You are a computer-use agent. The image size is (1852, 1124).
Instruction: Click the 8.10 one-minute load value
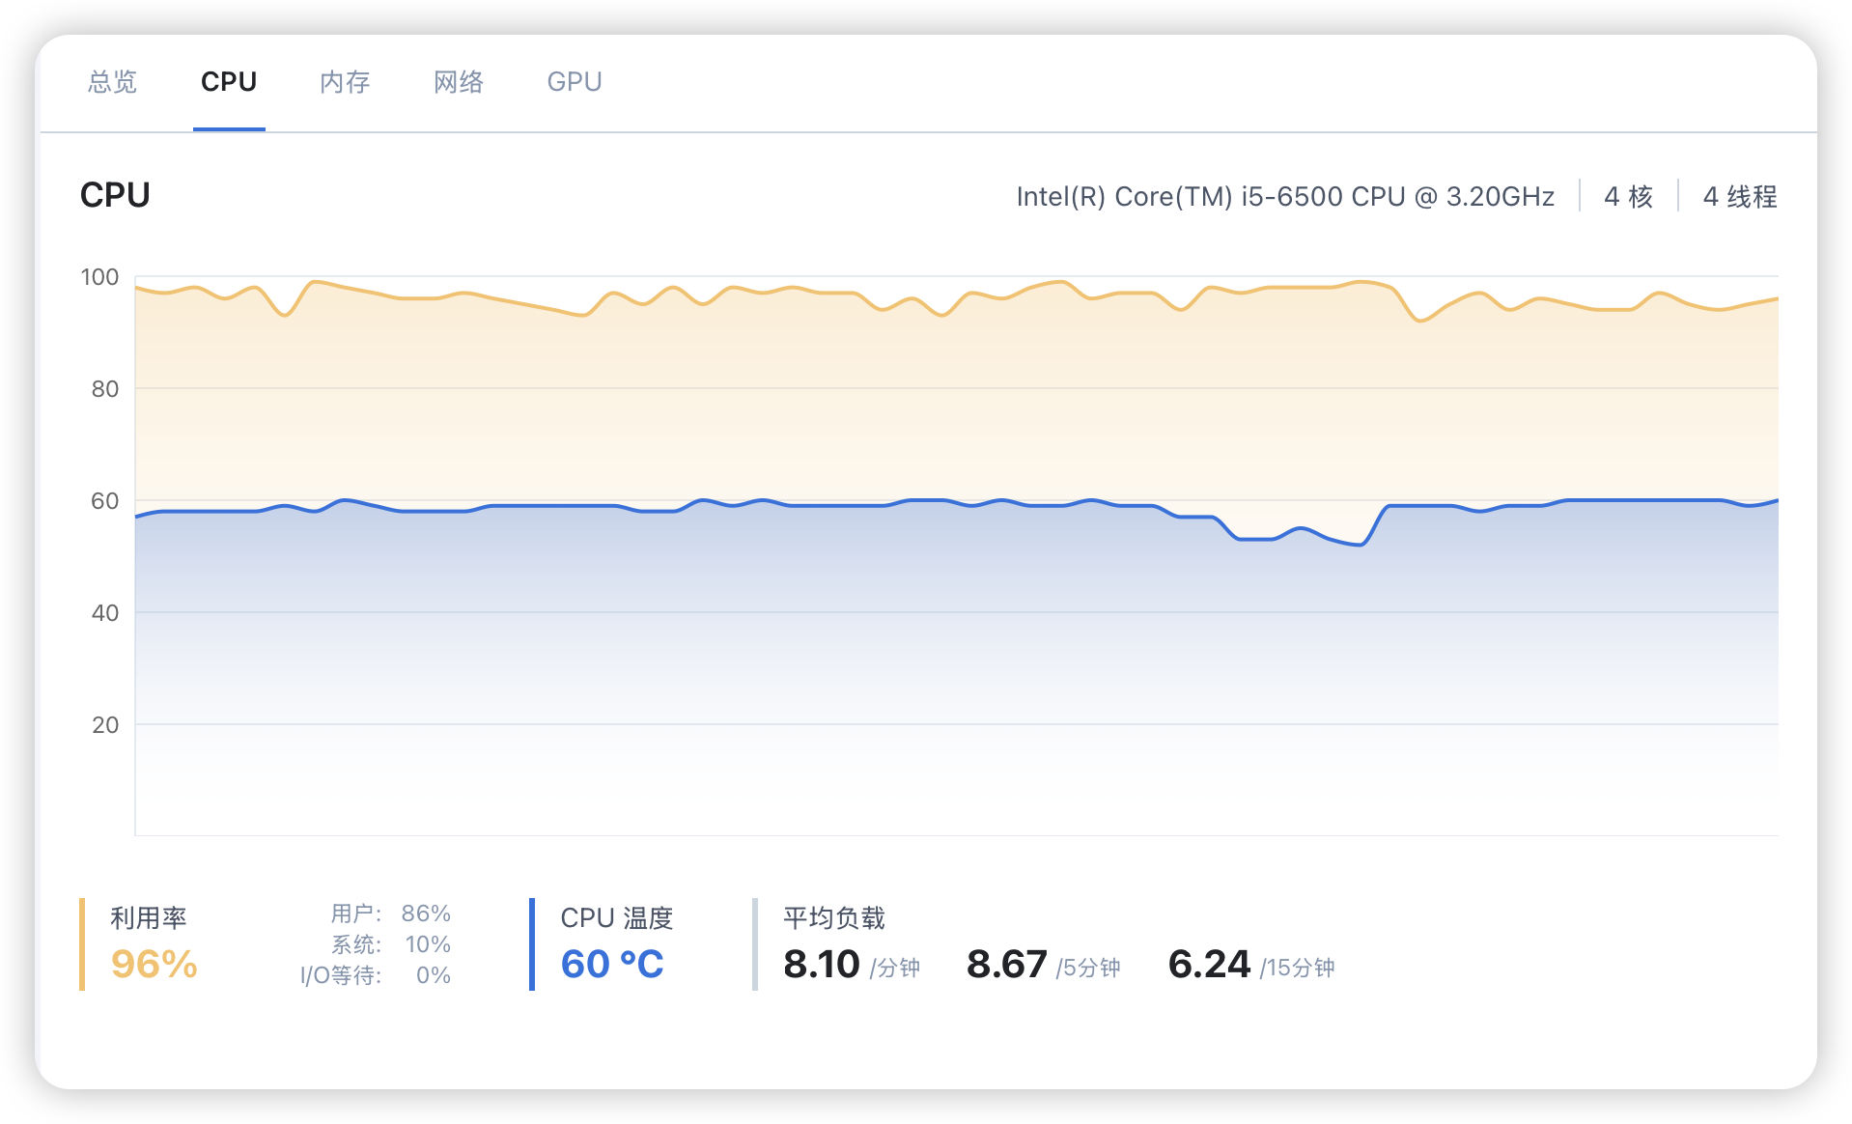[x=822, y=964]
